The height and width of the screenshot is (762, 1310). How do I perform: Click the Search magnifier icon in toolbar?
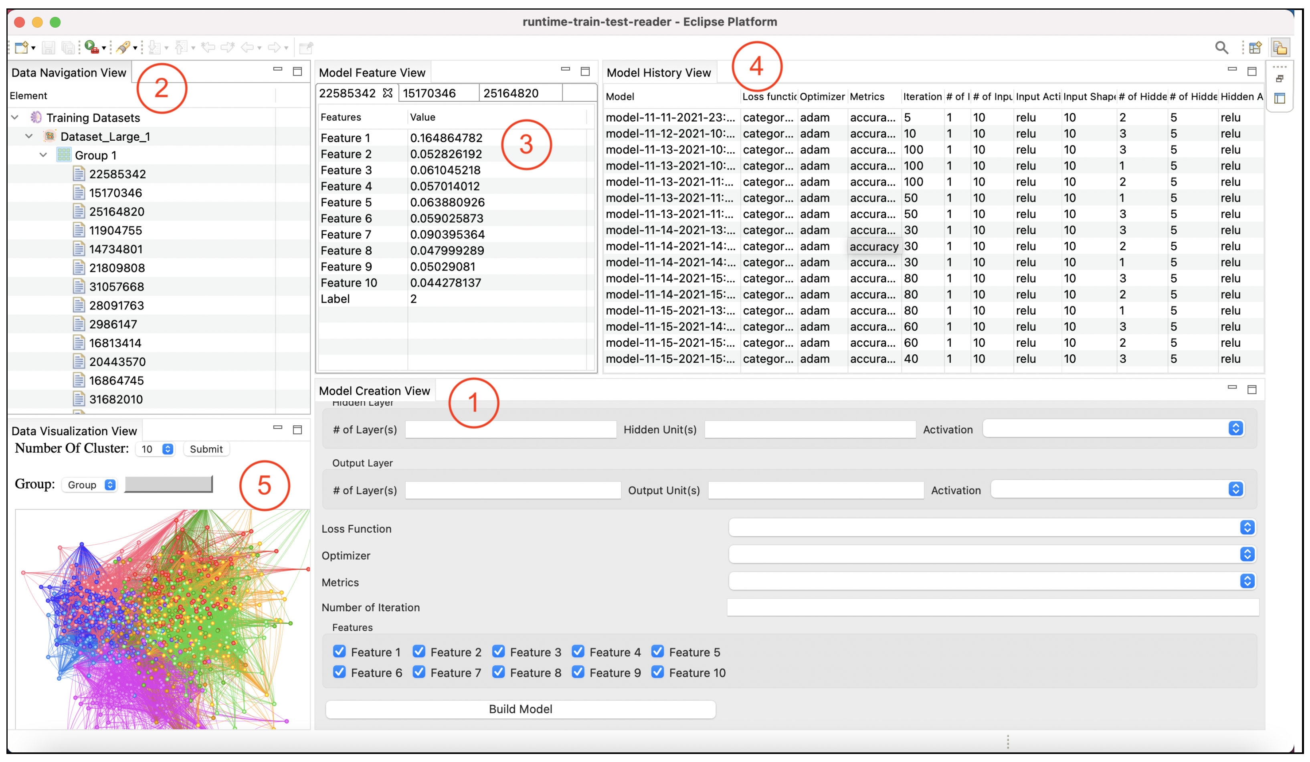tap(1221, 48)
